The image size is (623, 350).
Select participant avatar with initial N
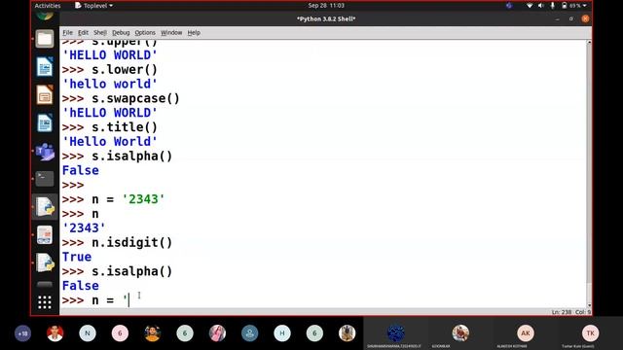click(88, 333)
